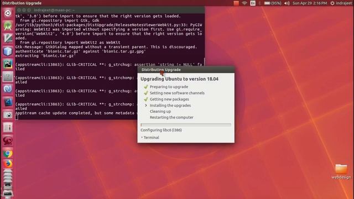Open the sound volume menu
Viewport: 354px width, 199px height.
coord(287,3)
